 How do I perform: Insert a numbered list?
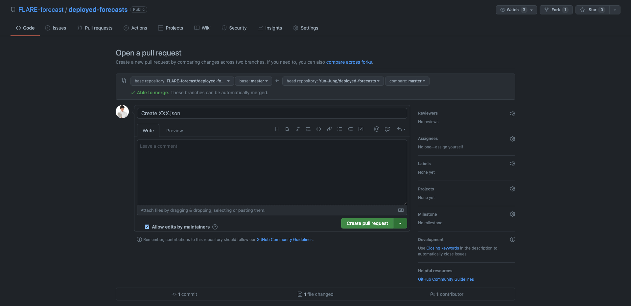pyautogui.click(x=350, y=129)
